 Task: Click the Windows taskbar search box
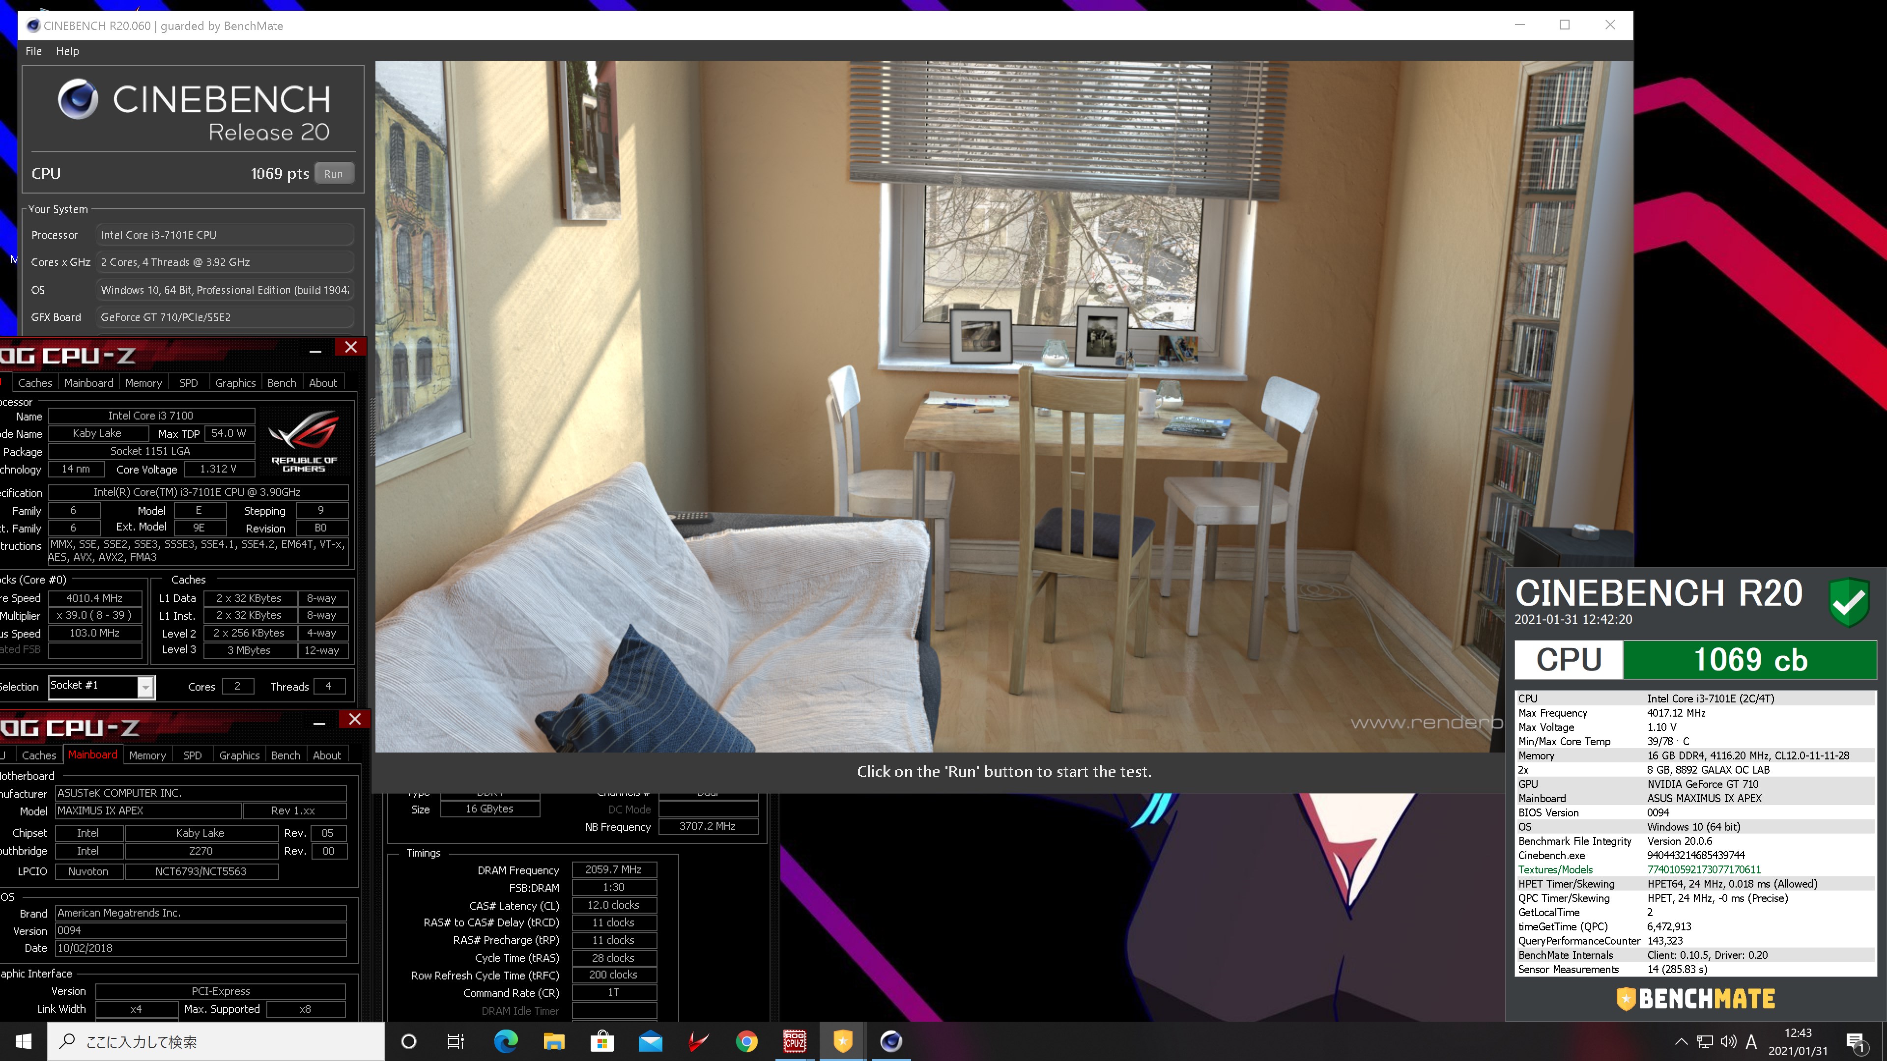tap(216, 1041)
